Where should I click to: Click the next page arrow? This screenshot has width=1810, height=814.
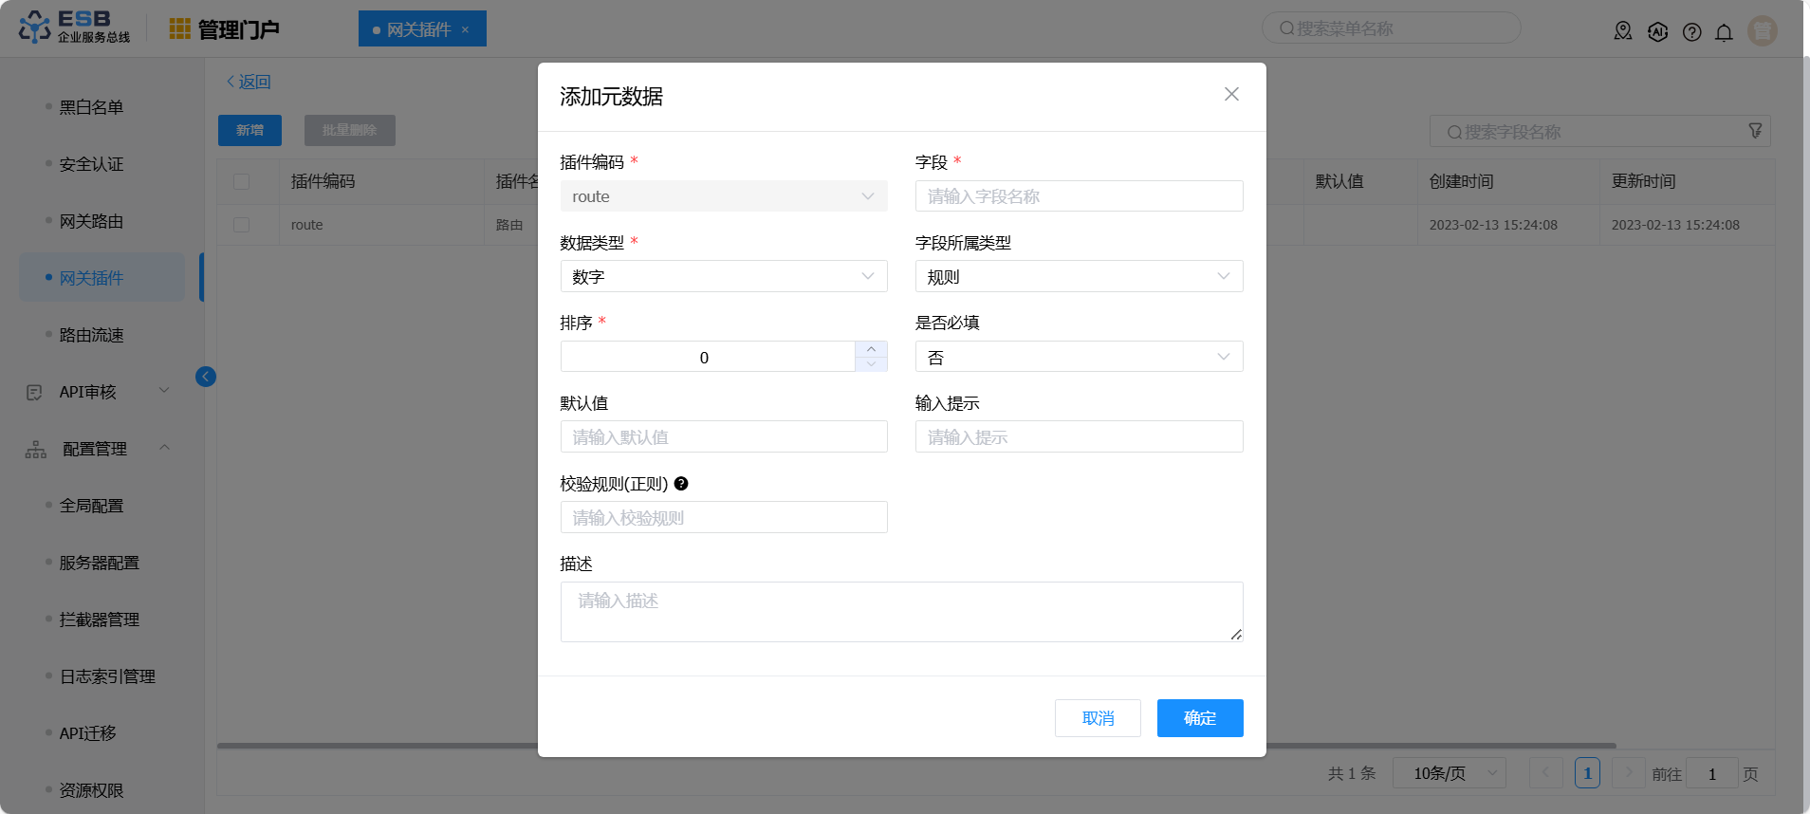click(1629, 773)
